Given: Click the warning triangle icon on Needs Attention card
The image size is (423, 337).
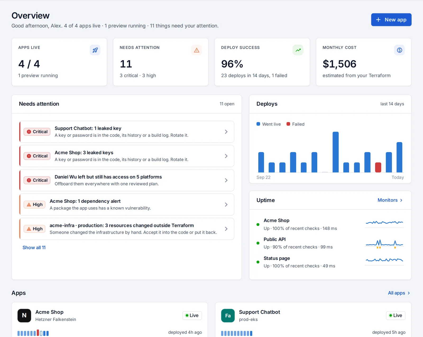Looking at the screenshot, I should [x=196, y=50].
